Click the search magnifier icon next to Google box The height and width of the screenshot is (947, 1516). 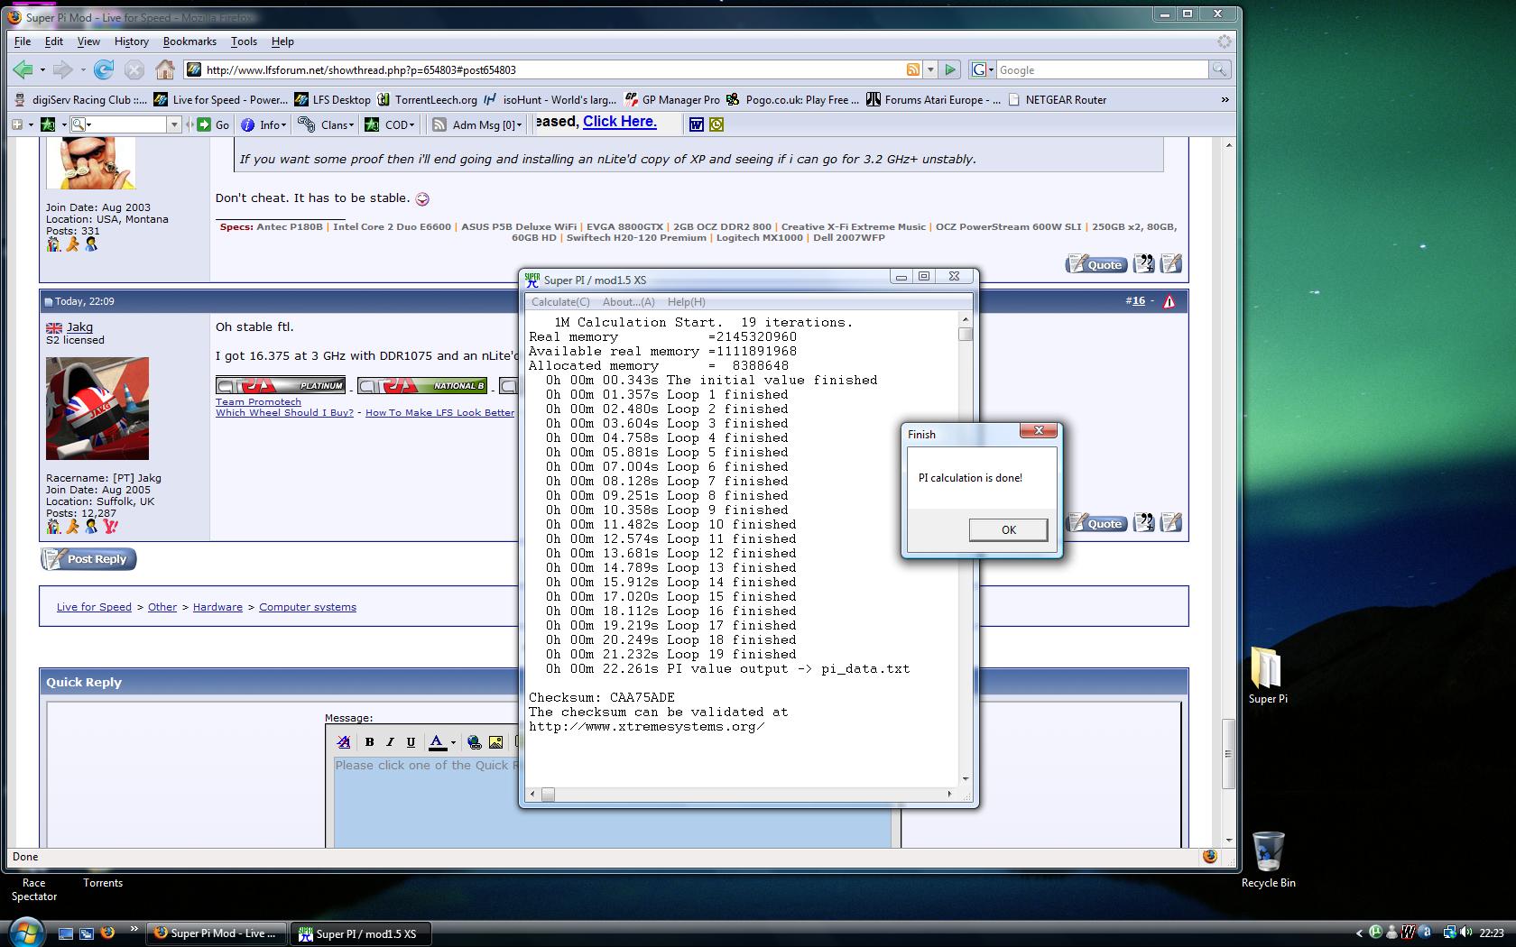pyautogui.click(x=1219, y=69)
